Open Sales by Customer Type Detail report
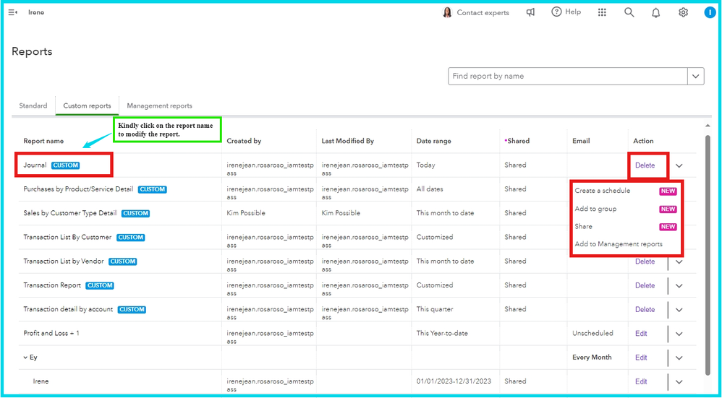This screenshot has height=398, width=722. (x=70, y=213)
